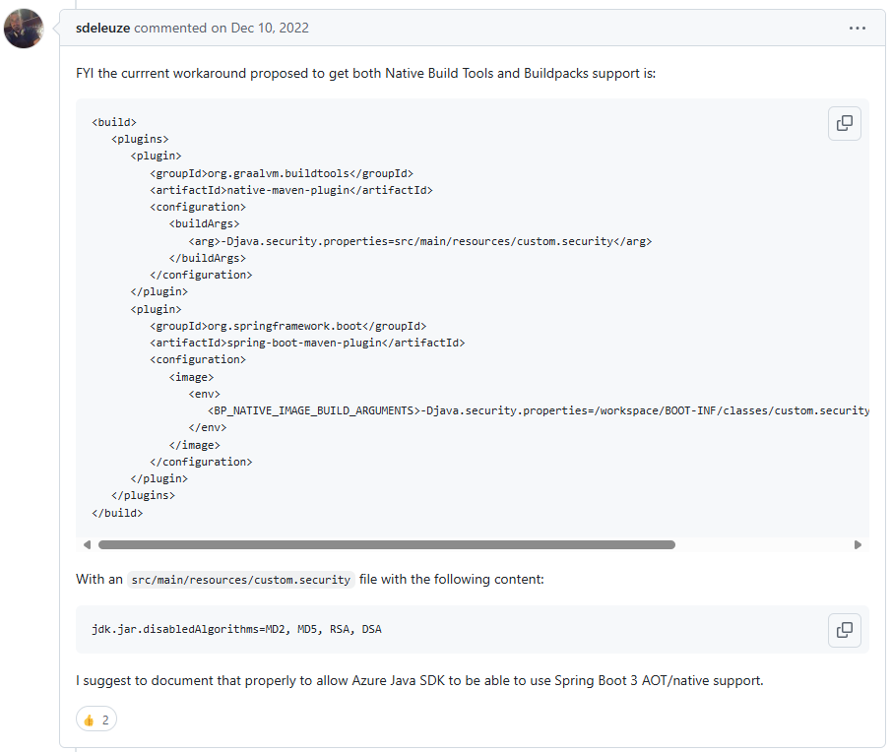Viewport: 891px width, 752px height.
Task: Click the closing '</plugins>' tag line
Action: coord(143,495)
